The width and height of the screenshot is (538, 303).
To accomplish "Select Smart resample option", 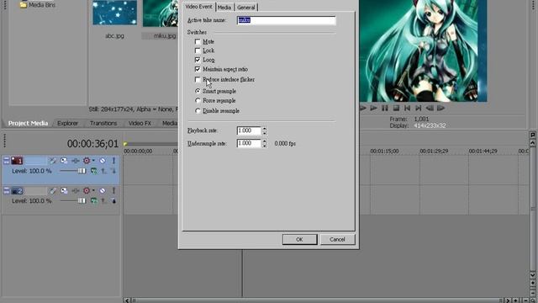I will [x=198, y=91].
